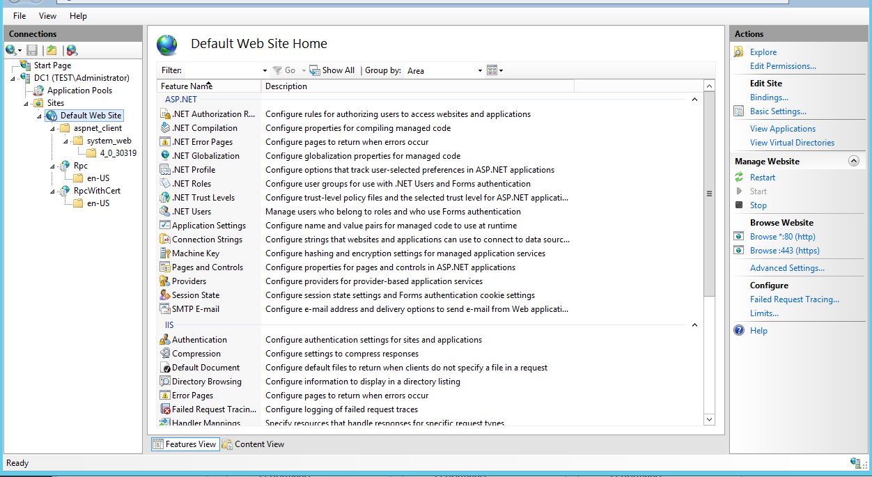The image size is (872, 477).
Task: Browse the site on *:80 (http)
Action: [783, 237]
